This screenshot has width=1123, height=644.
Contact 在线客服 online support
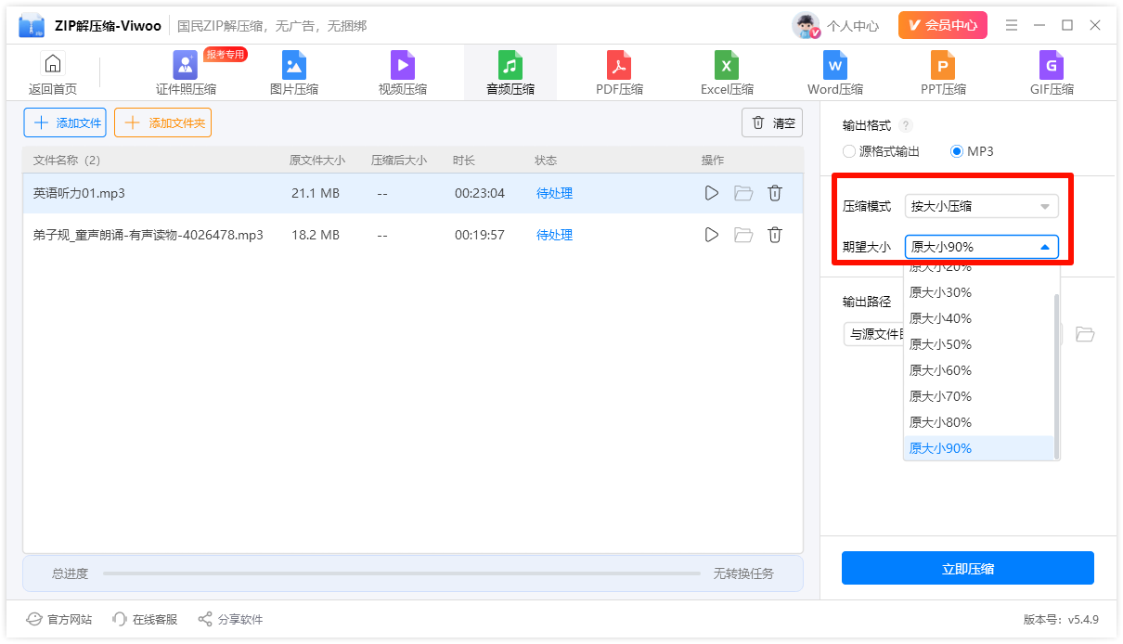pyautogui.click(x=145, y=619)
